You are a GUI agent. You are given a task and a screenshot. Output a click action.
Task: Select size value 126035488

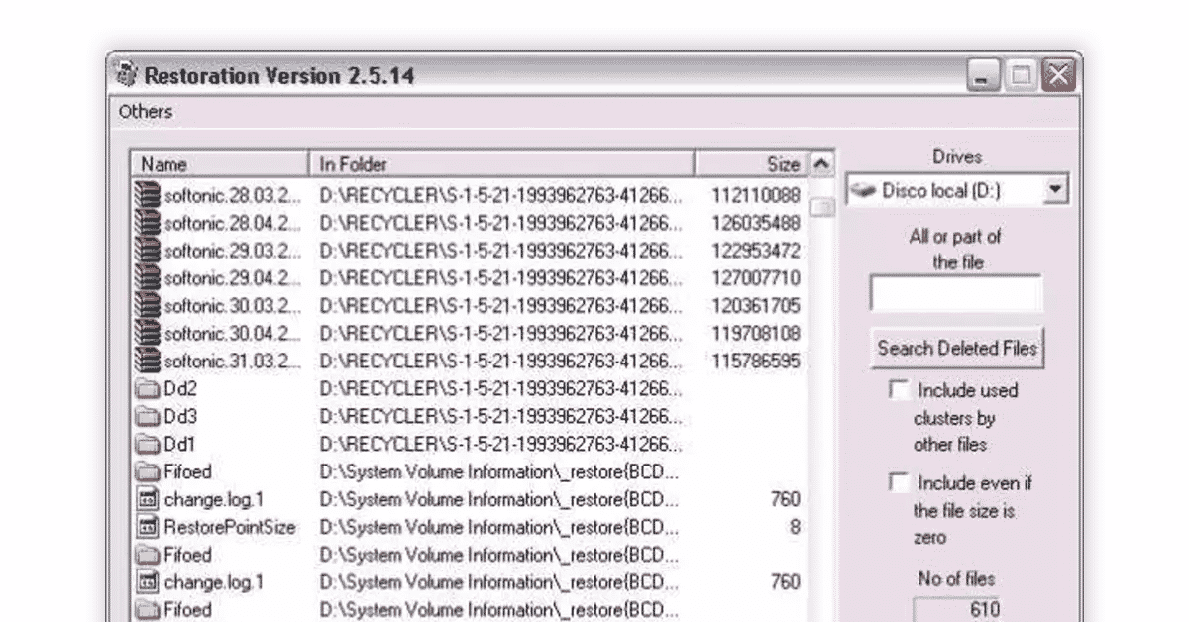[x=755, y=223]
